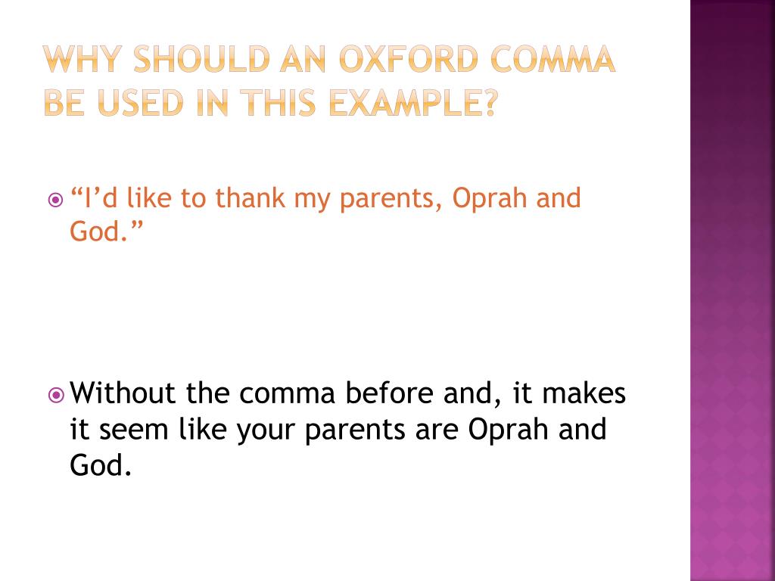This screenshot has width=775, height=581.
Task: Click the bullet icon beside the Oprah quote
Action: click(x=56, y=200)
